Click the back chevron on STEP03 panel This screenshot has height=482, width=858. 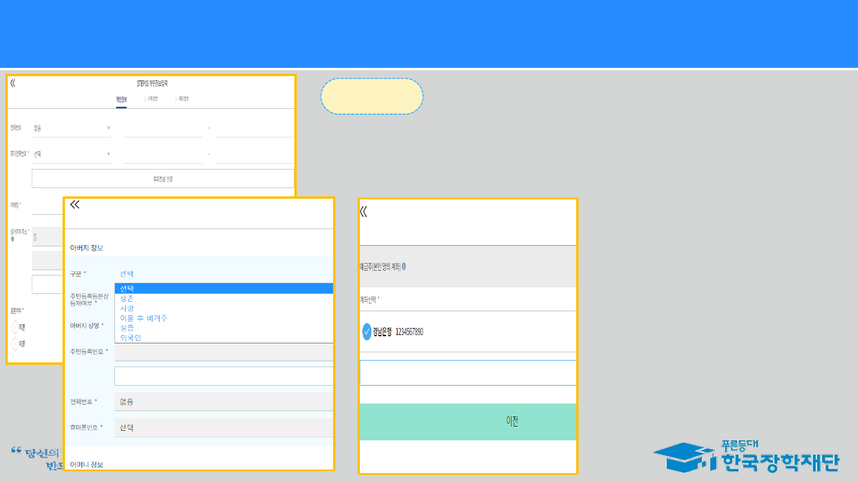tap(13, 83)
